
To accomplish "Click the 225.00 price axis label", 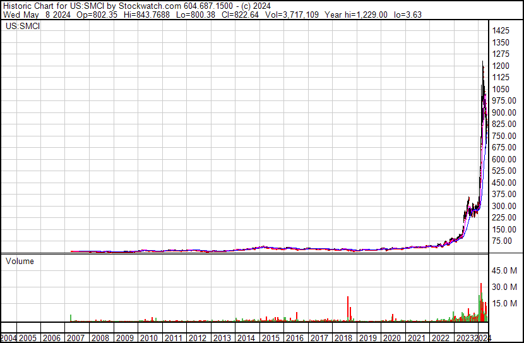I will (x=504, y=218).
